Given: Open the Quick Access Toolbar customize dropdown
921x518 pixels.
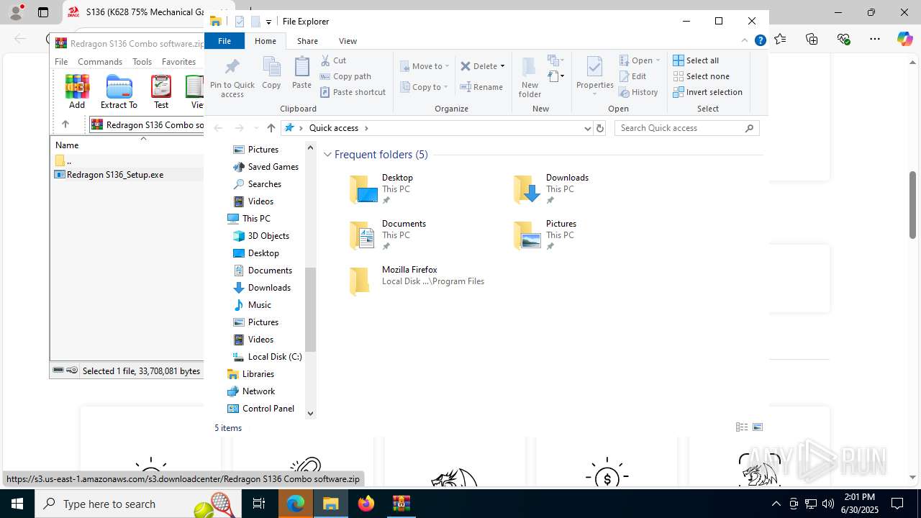Looking at the screenshot, I should 268,22.
